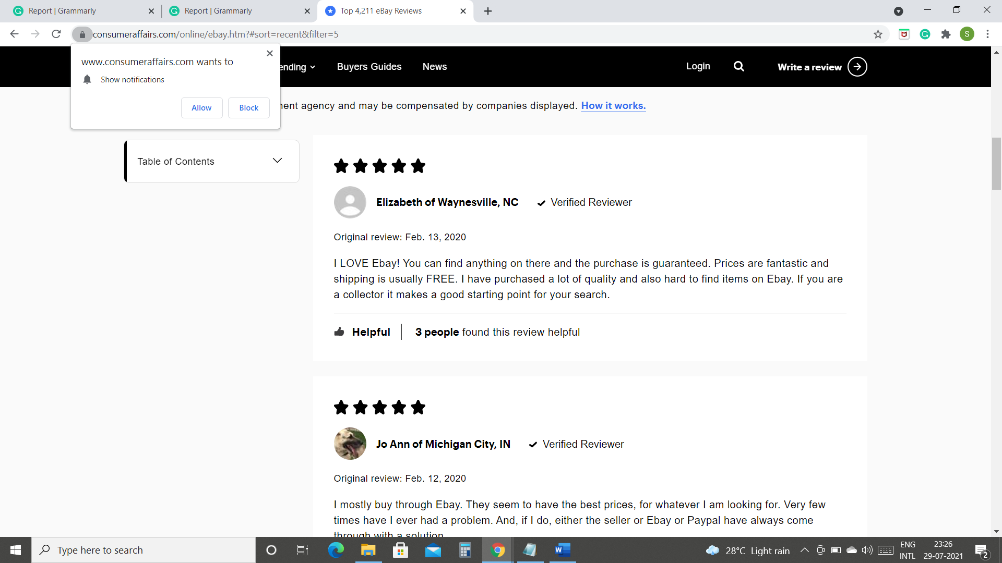Open the Calculator app from taskbar
The height and width of the screenshot is (563, 1002).
(465, 550)
